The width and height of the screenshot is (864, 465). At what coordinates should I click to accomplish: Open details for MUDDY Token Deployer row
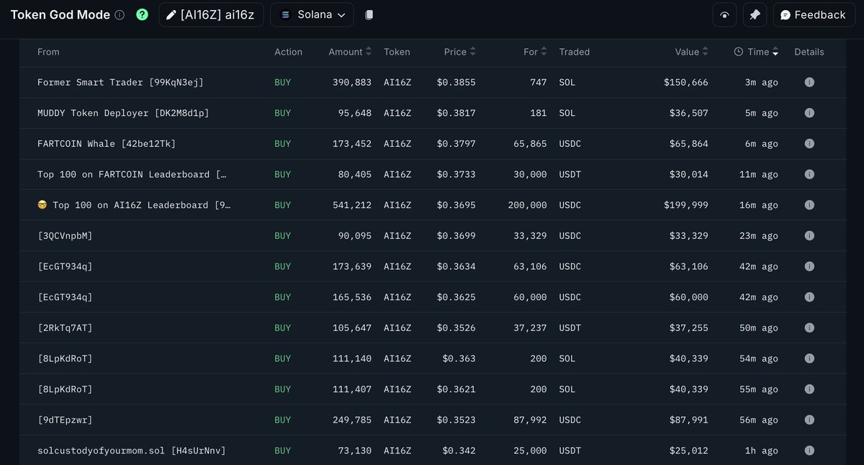pos(809,113)
